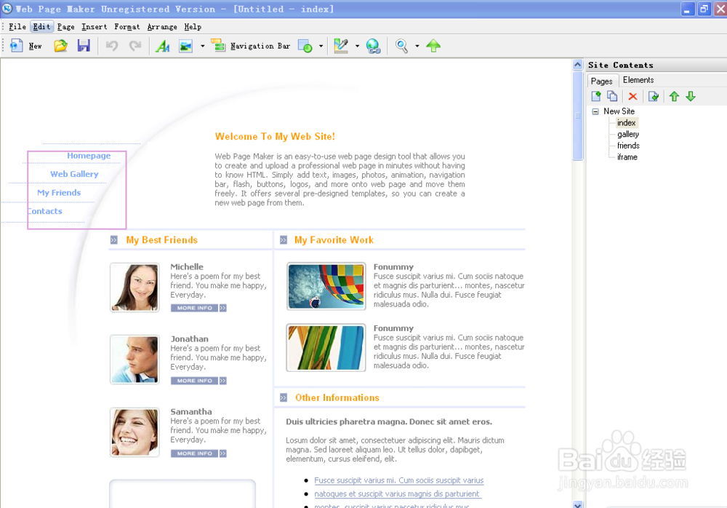Open the Help menu
The height and width of the screenshot is (508, 727).
(x=193, y=27)
